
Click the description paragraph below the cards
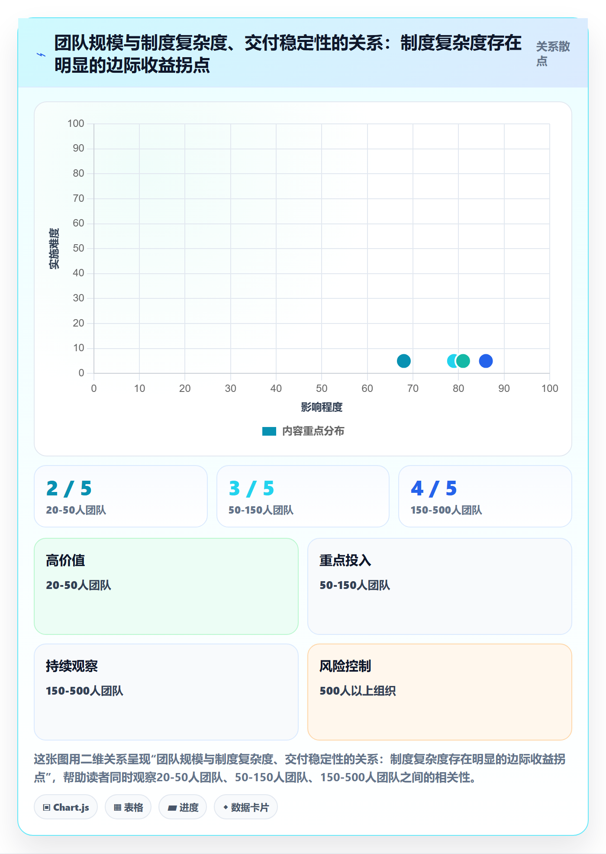pyautogui.click(x=300, y=768)
